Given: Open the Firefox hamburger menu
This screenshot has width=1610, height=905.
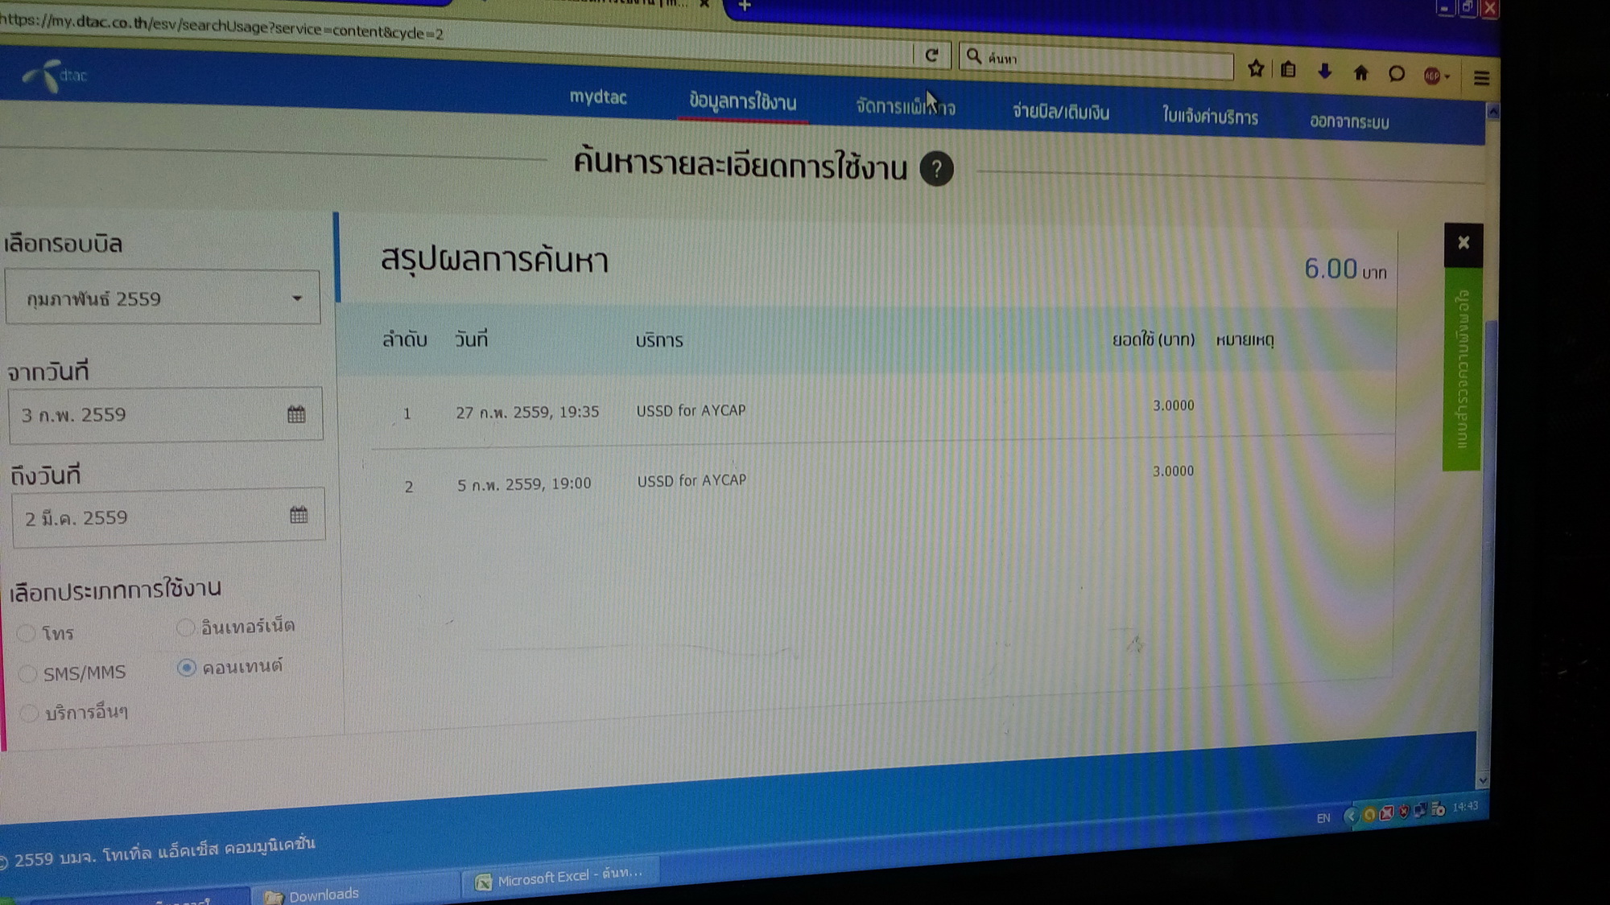Looking at the screenshot, I should [1481, 78].
